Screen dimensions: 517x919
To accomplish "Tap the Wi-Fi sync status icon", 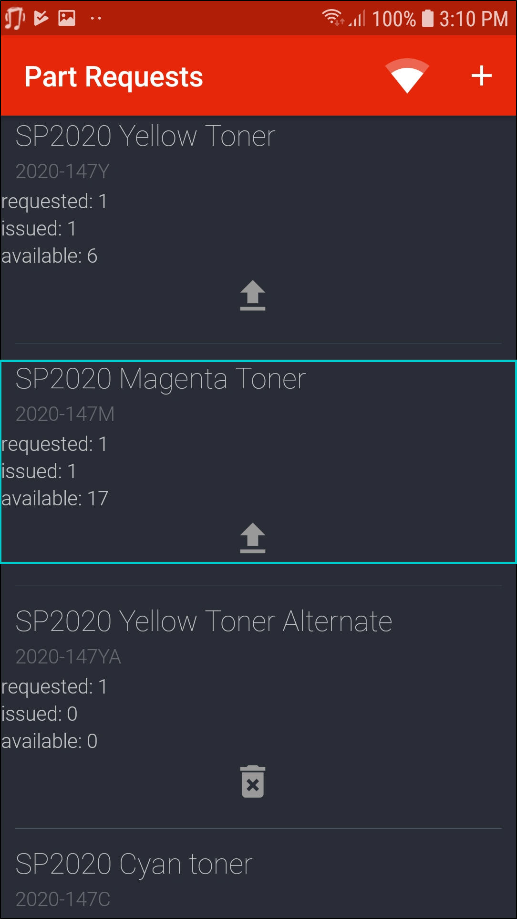I will pyautogui.click(x=407, y=76).
